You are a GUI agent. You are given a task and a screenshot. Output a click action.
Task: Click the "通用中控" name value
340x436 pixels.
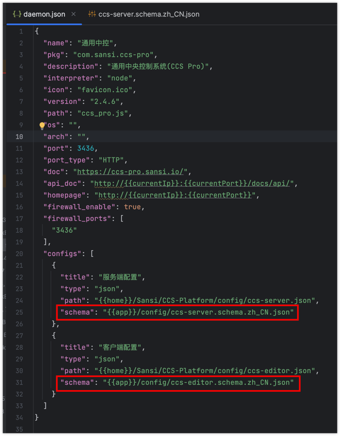tap(95, 43)
